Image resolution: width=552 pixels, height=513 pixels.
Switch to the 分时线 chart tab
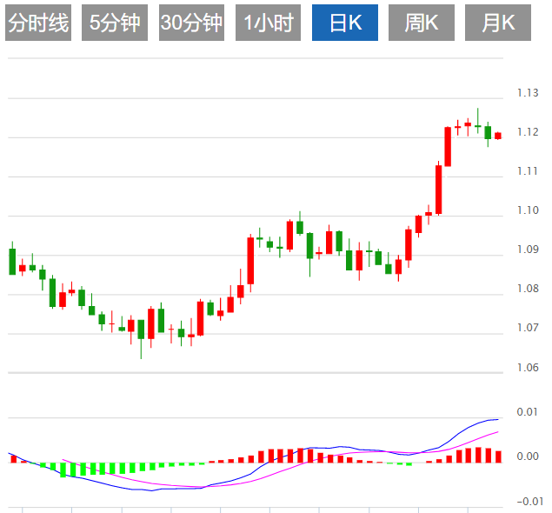38,23
